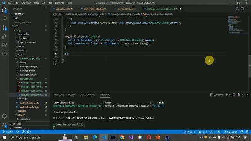Open the Search view in activity bar
Viewport: 251px width, 141px height.
(x=4, y=19)
